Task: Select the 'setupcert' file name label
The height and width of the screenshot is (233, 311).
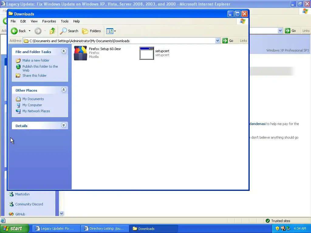Action: 162,51
